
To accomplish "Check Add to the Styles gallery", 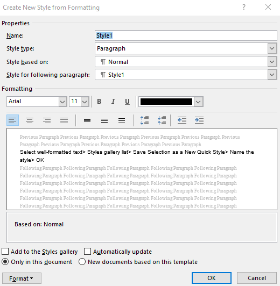I will click(5, 252).
